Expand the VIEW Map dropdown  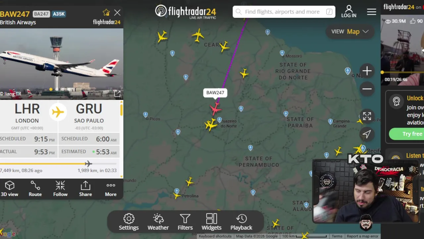tap(350, 32)
